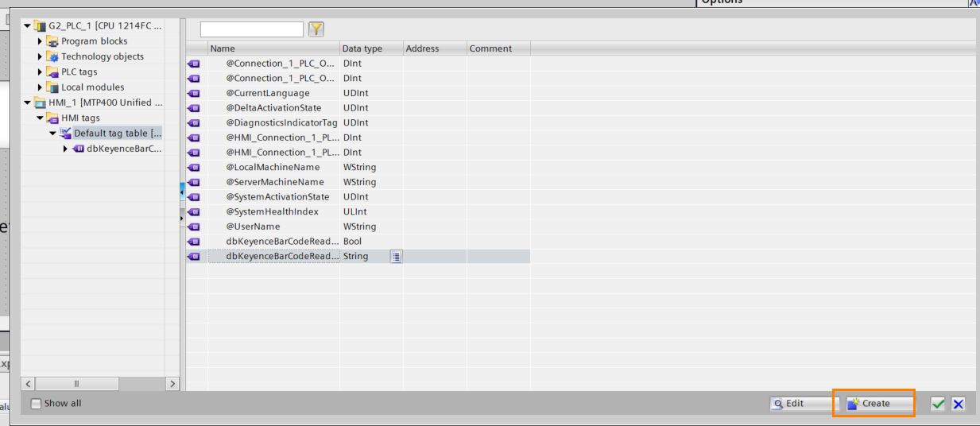Image resolution: width=980 pixels, height=426 pixels.
Task: Click the tree horizontal scrollbar thumb
Action: tap(76, 384)
